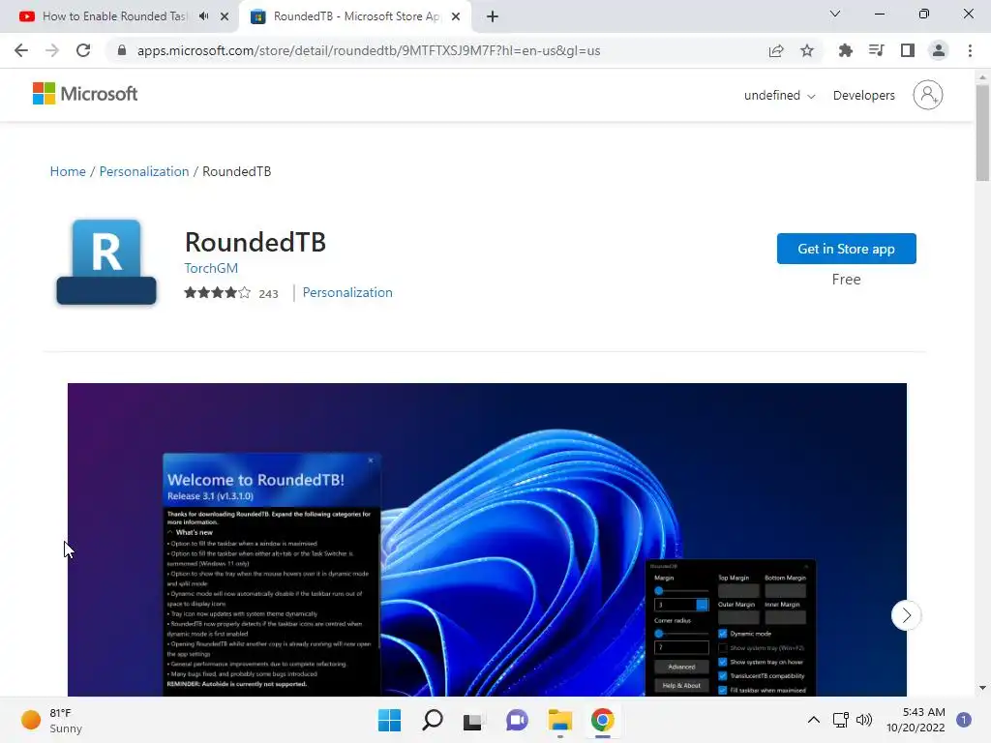Image resolution: width=991 pixels, height=743 pixels.
Task: Open the Chrome profile avatar
Action: [939, 50]
